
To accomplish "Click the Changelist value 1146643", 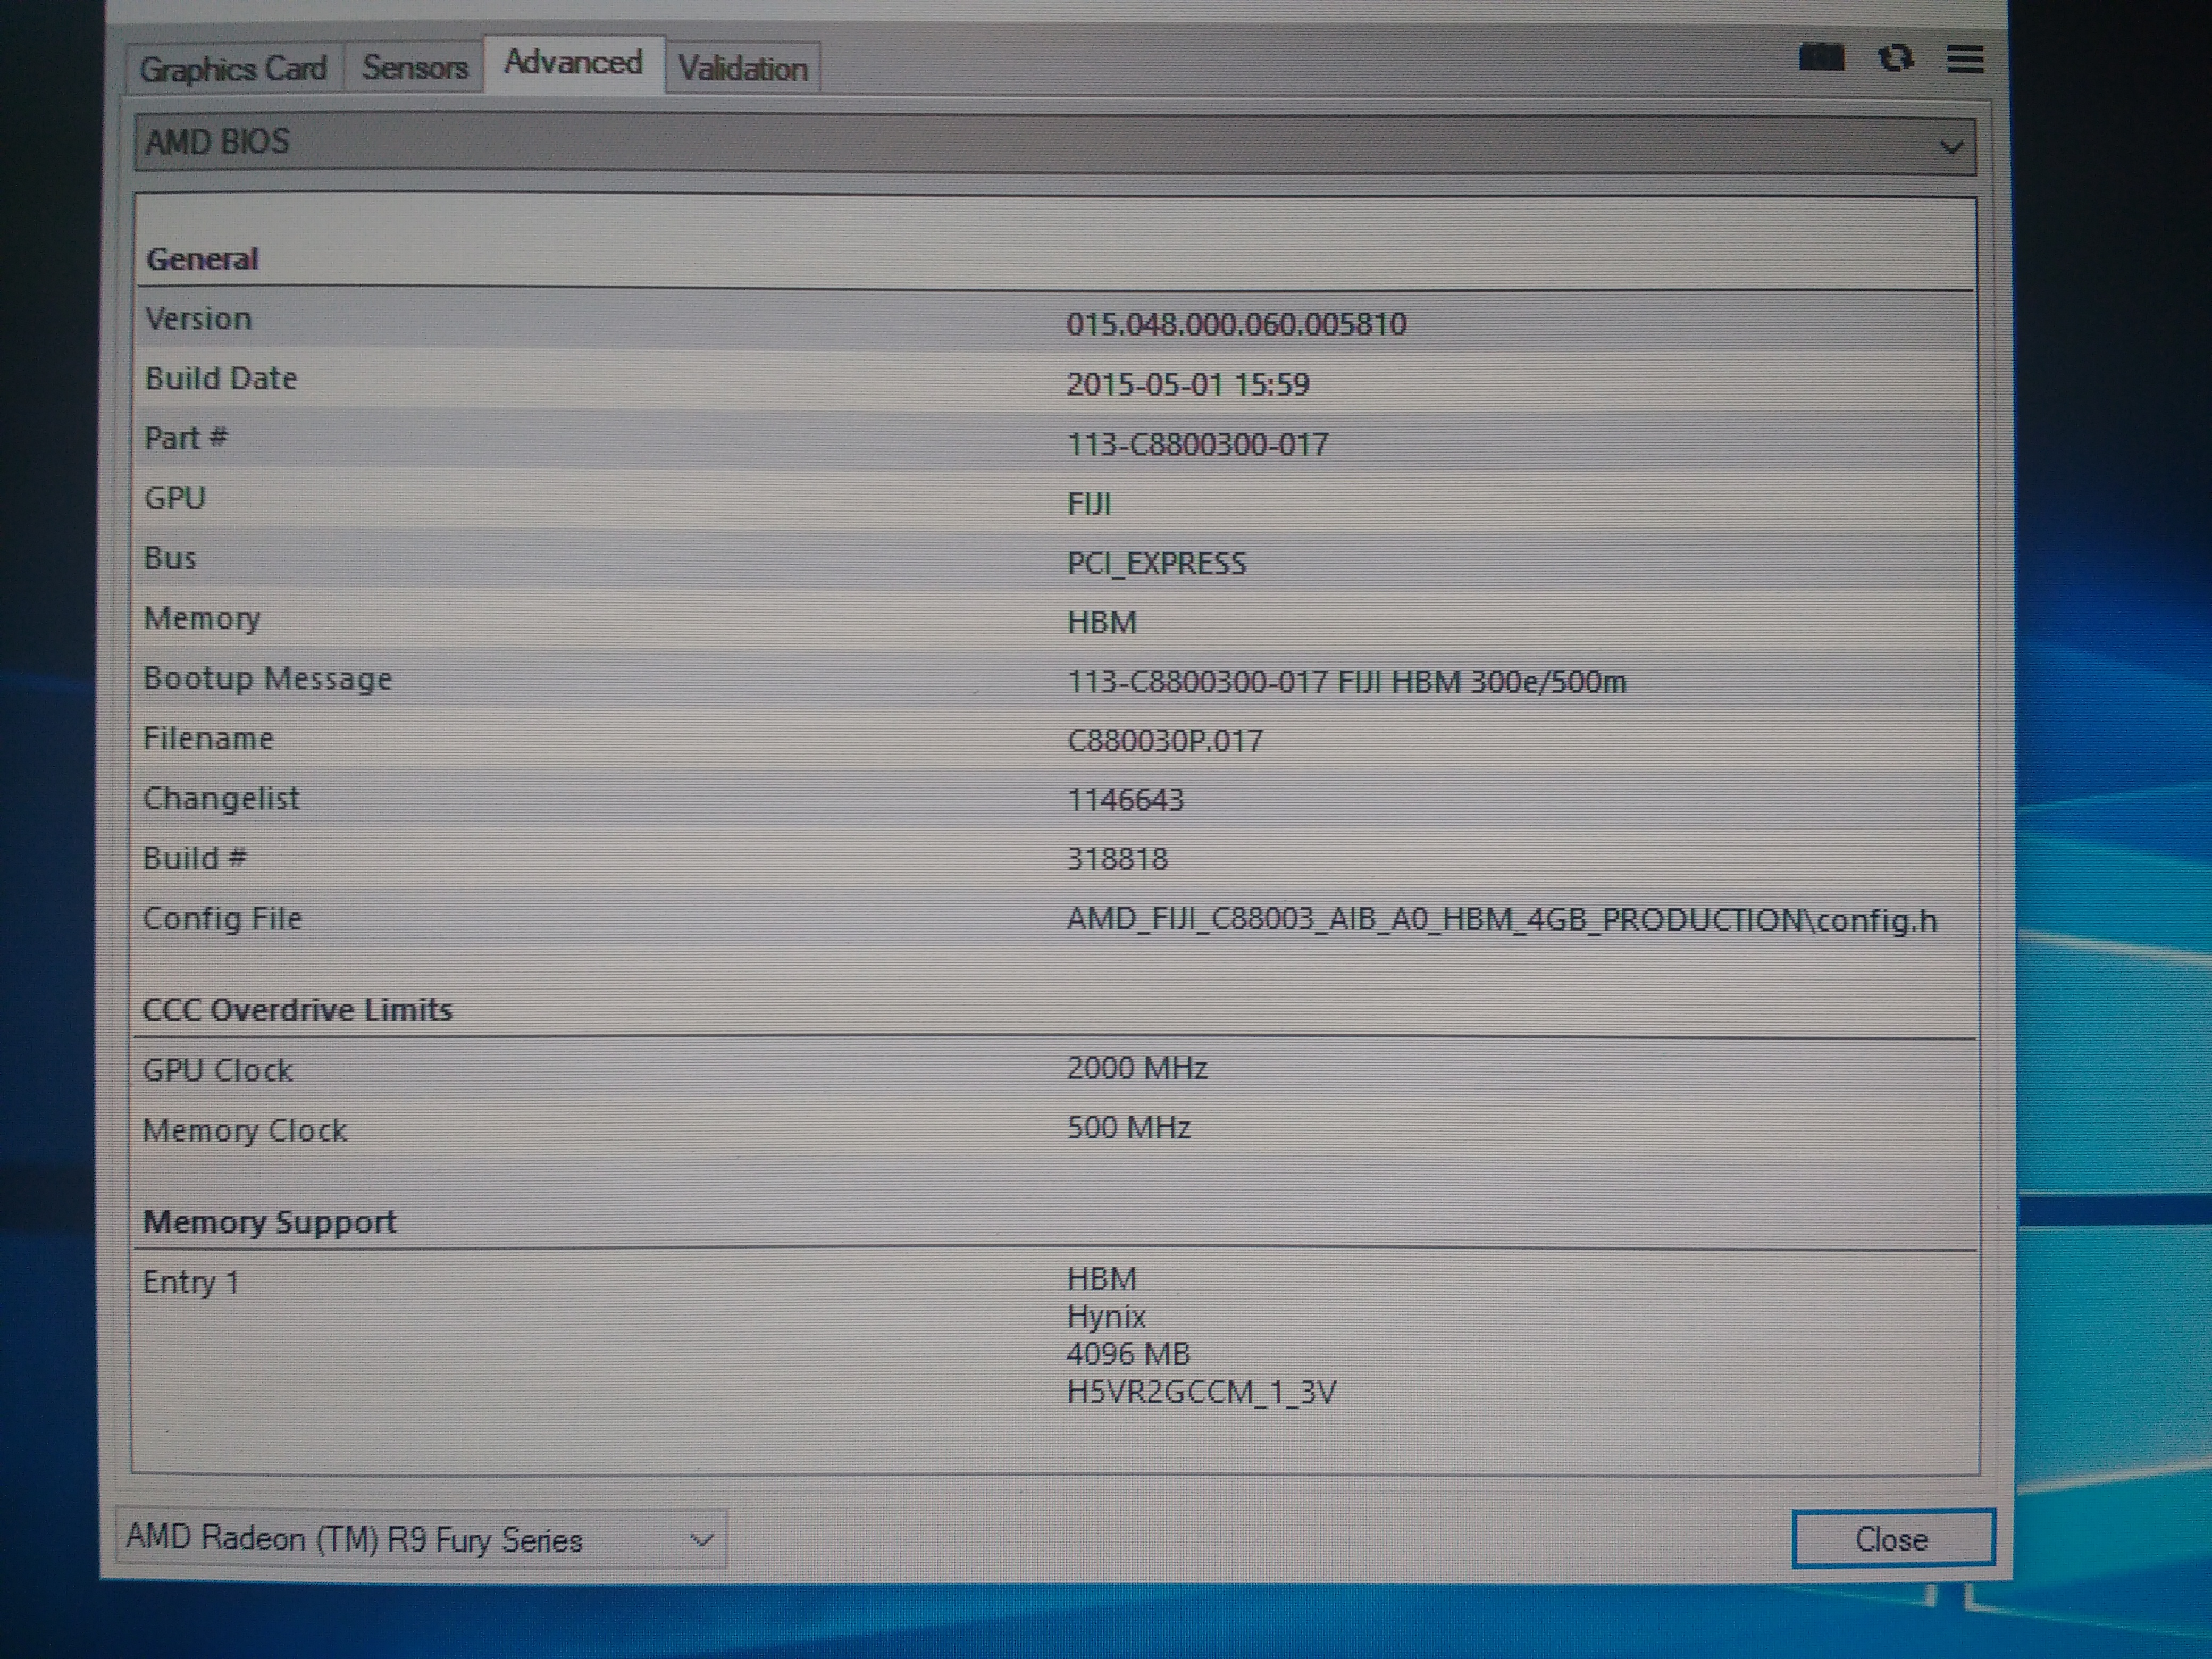I will pos(1126,800).
